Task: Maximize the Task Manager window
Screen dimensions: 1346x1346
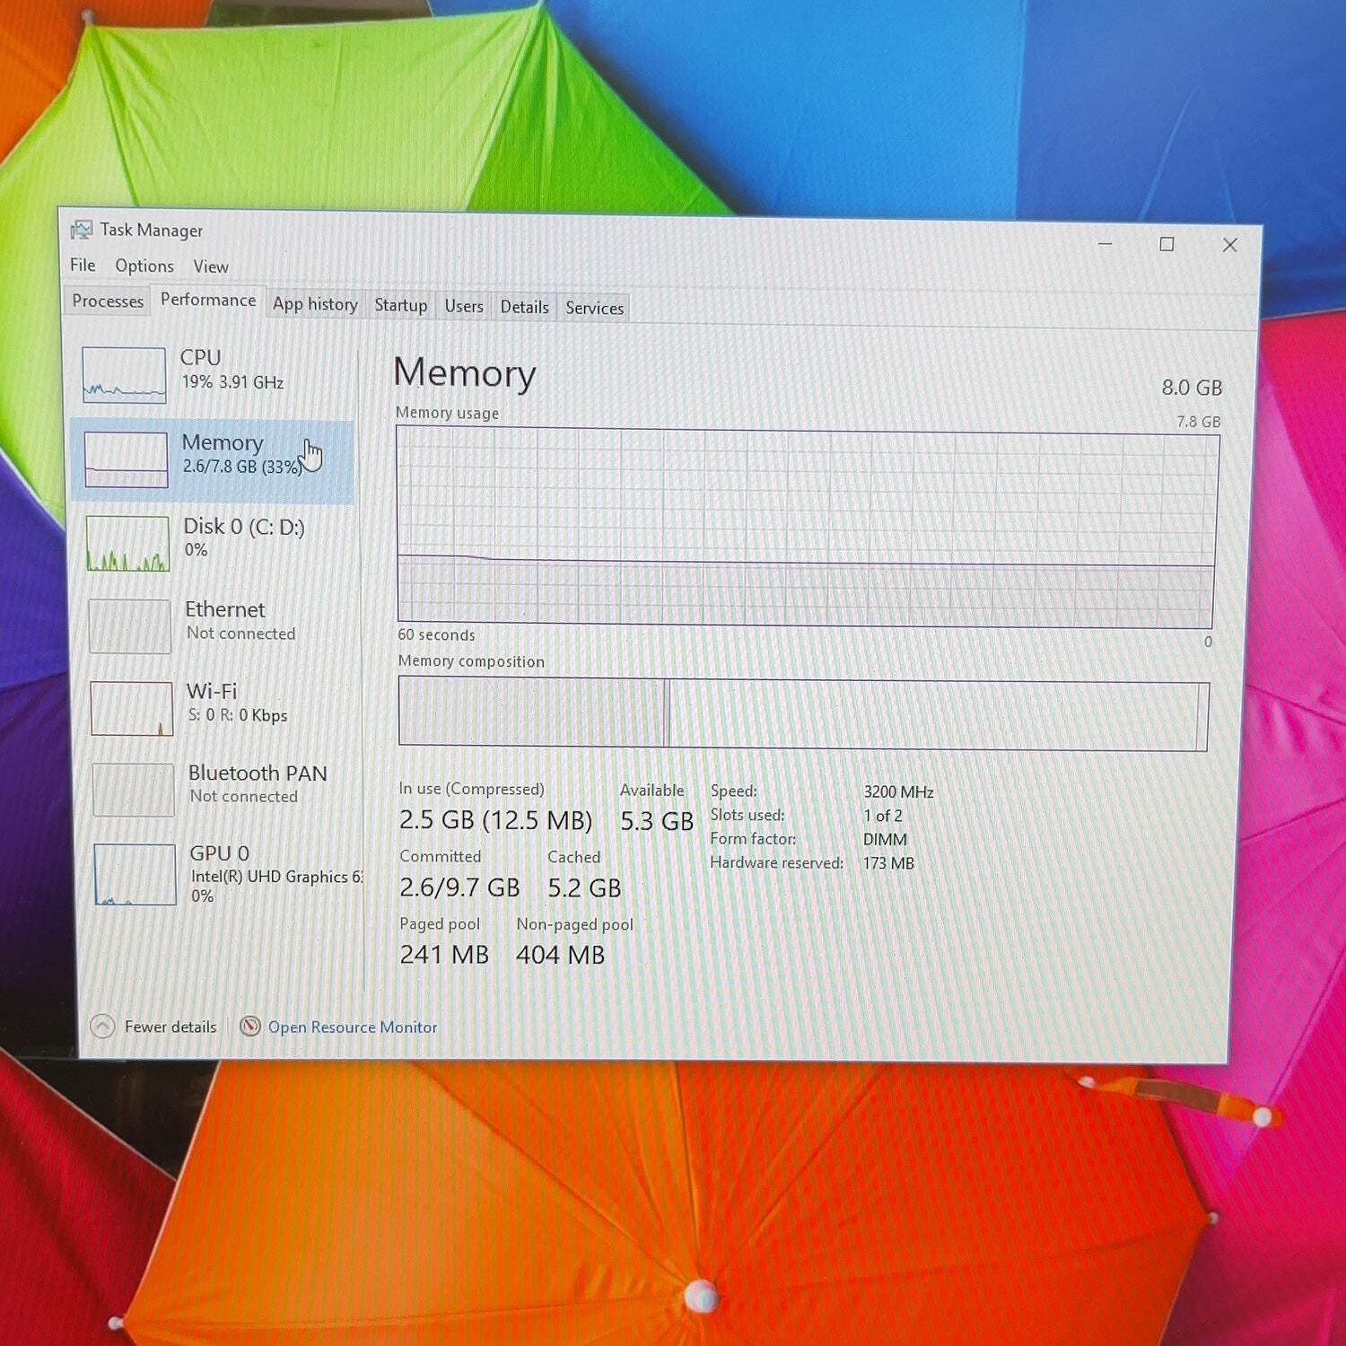Action: click(1167, 244)
